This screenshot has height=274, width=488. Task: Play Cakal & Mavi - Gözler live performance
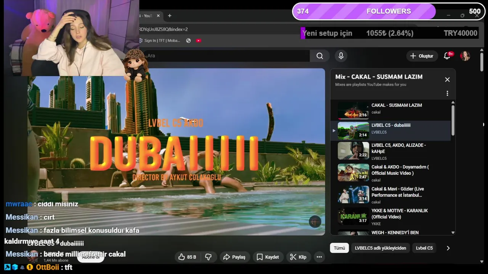[391, 195]
